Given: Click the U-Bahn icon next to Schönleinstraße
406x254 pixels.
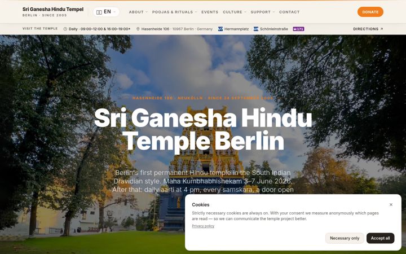Looking at the screenshot, I should point(256,29).
